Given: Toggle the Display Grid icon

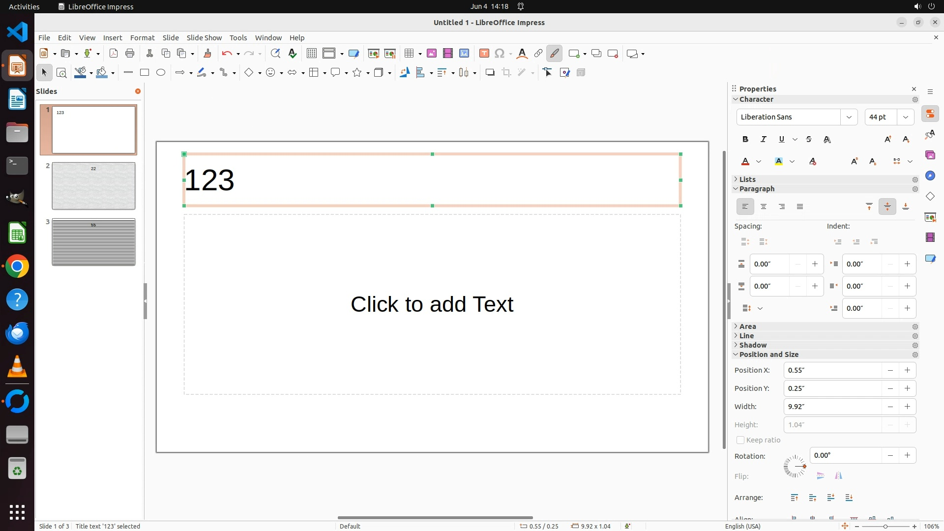Looking at the screenshot, I should 311,54.
